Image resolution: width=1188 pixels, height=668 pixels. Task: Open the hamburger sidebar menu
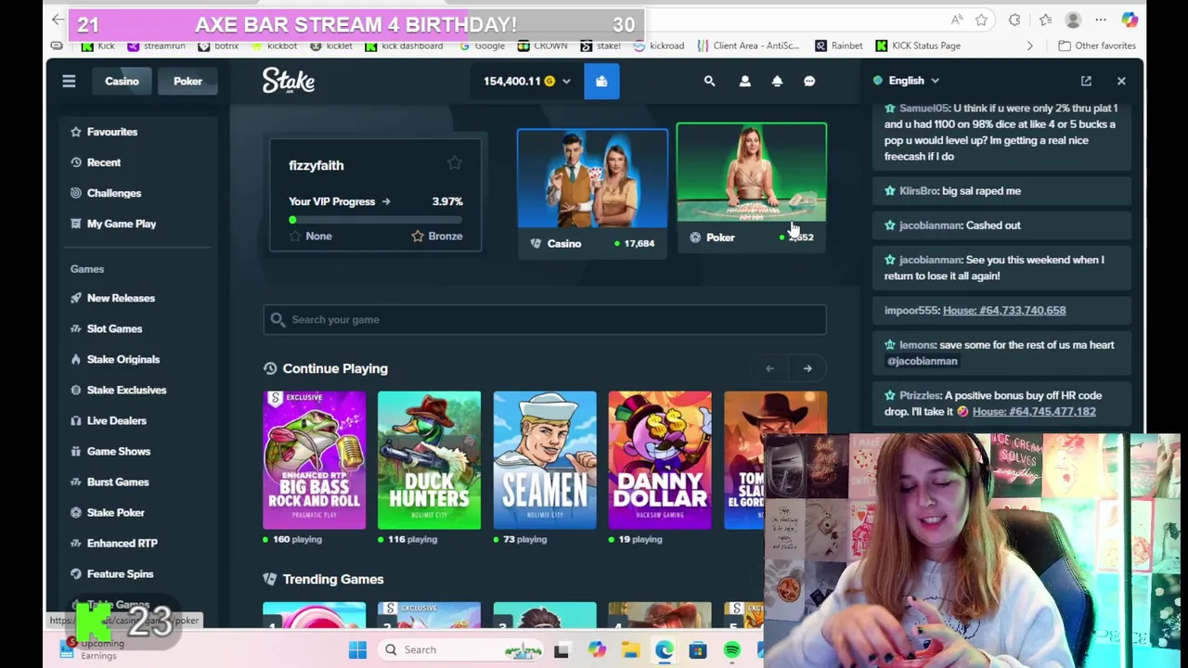tap(69, 82)
